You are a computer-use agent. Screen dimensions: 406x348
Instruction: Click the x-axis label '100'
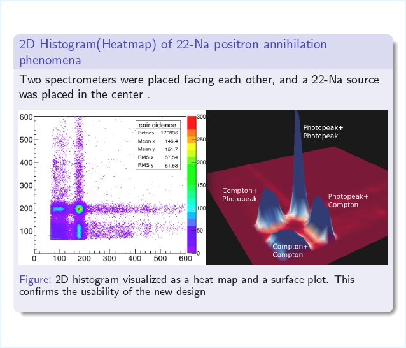pyautogui.click(x=59, y=259)
